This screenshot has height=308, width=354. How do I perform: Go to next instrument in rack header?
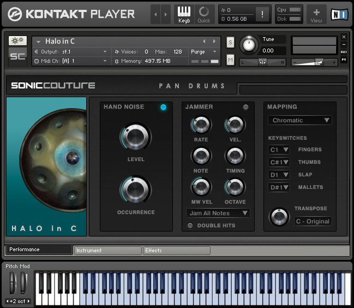pos(166,14)
